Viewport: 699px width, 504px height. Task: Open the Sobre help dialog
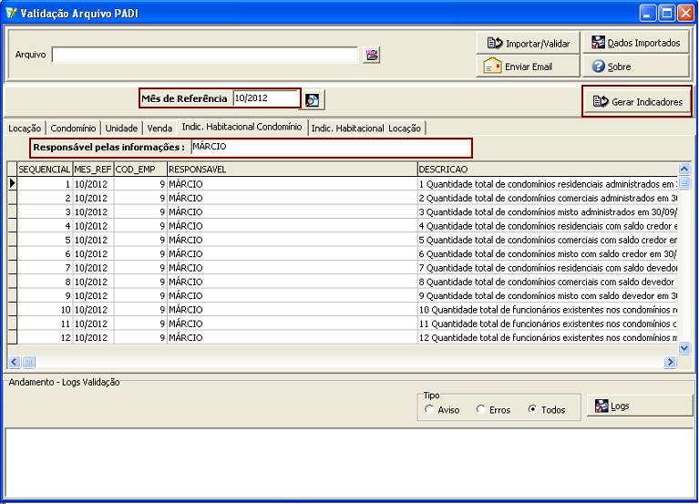point(635,67)
